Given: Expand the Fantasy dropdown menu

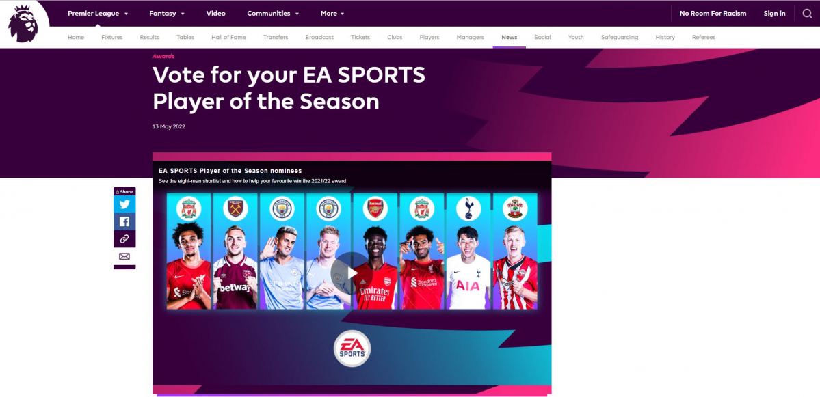Looking at the screenshot, I should pos(167,14).
